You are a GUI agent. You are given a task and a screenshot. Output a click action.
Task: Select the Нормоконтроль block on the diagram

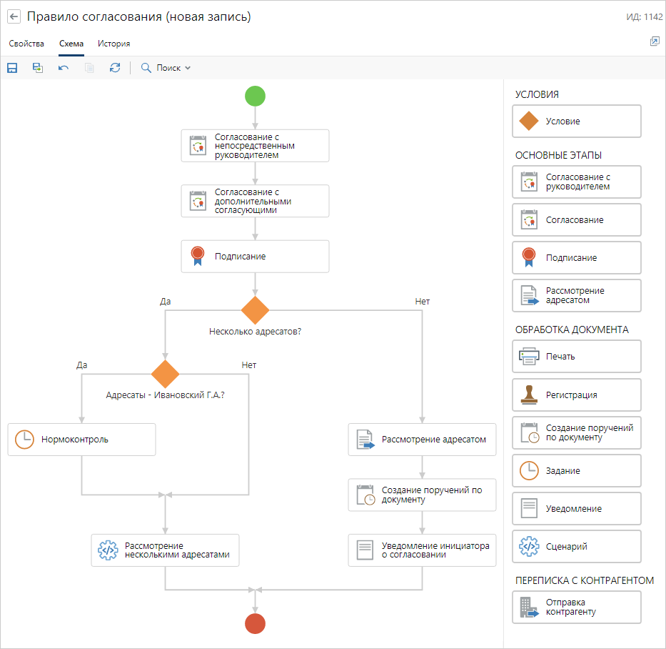[81, 440]
